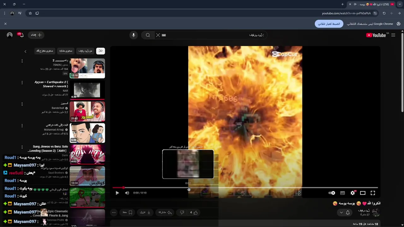Open player settings gear
404x227 pixels.
pyautogui.click(x=353, y=193)
